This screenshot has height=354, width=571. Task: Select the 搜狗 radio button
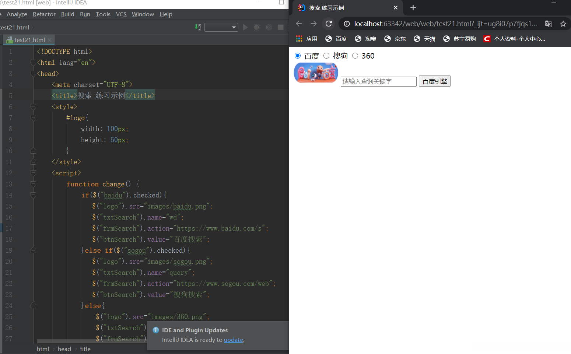pos(326,56)
